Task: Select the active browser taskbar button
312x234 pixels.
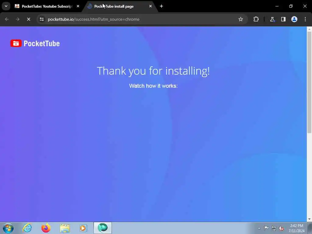Action: [x=103, y=228]
